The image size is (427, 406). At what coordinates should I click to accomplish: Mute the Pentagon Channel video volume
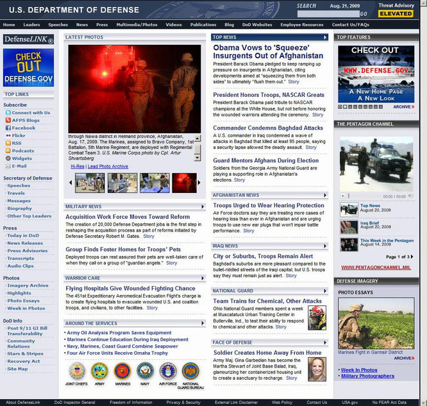coord(411,196)
